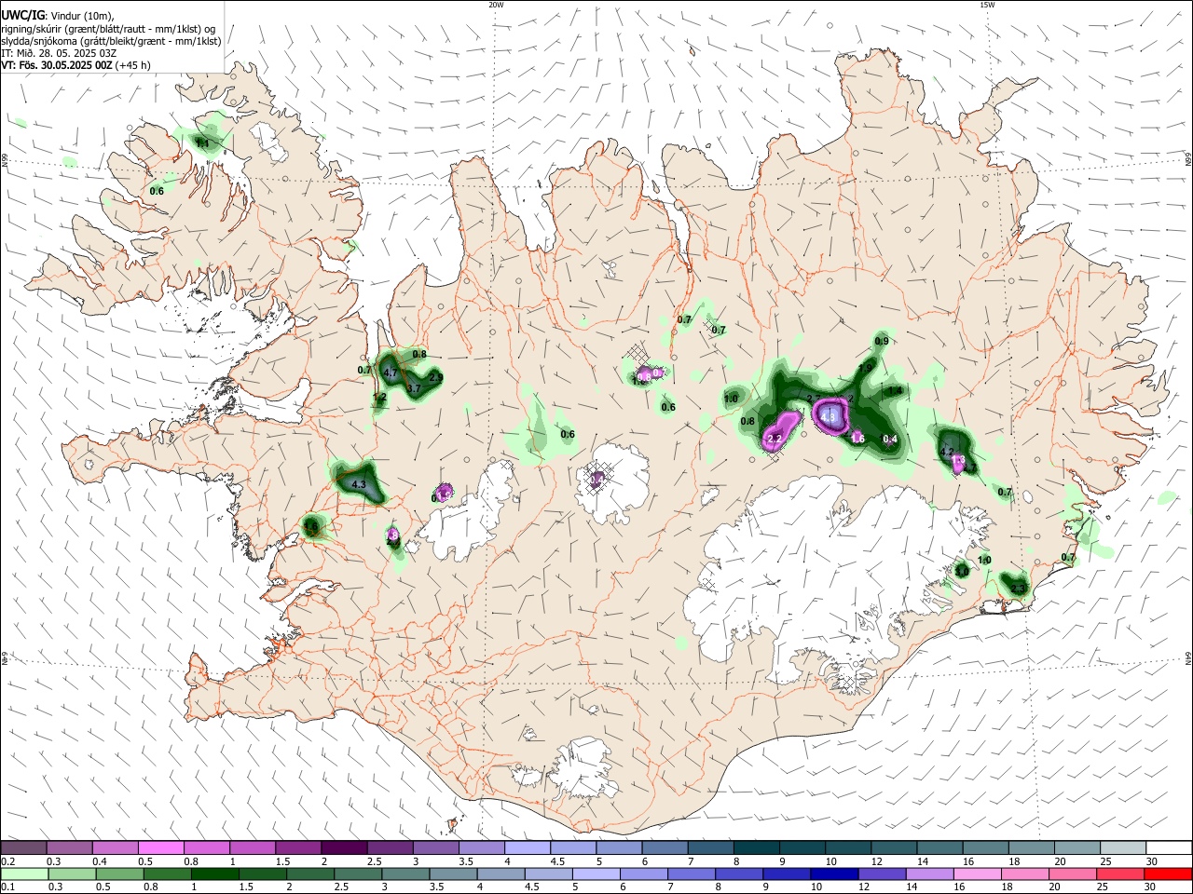Screen dimensions: 1193x894
Task: Click the light gray upper swatch between 25 and 30
Action: coord(1121,847)
